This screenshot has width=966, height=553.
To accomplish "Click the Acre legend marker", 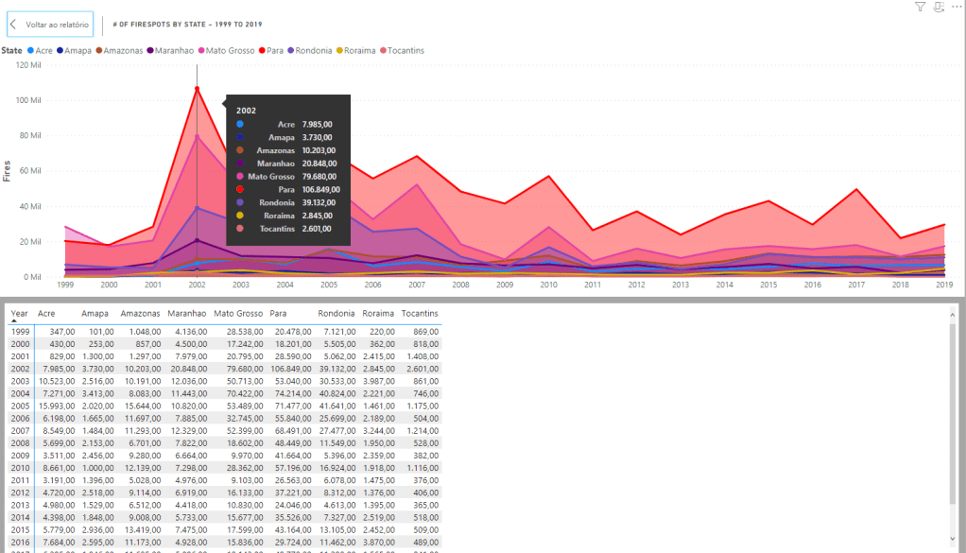I will (30, 50).
